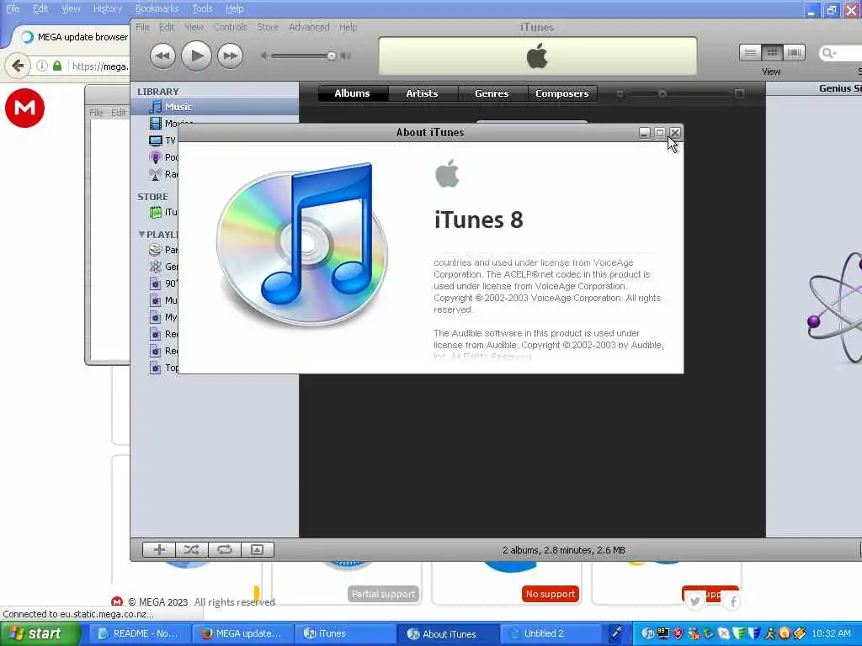The image size is (862, 646).
Task: Select the Genius atom icon in playlists
Action: point(156,267)
